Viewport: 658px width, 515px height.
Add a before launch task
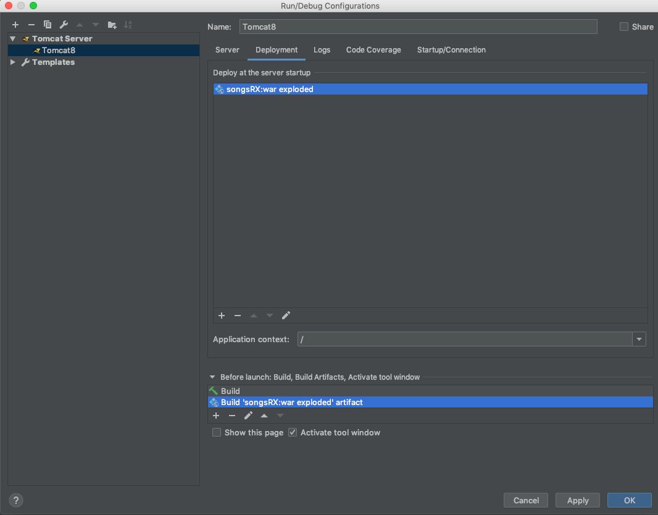[x=216, y=416]
